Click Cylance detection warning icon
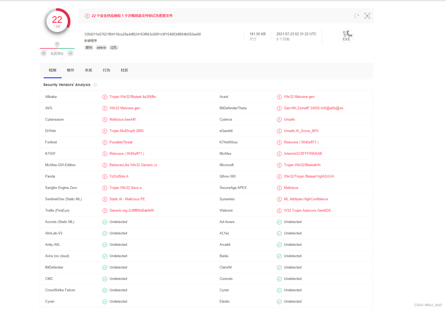 point(279,120)
